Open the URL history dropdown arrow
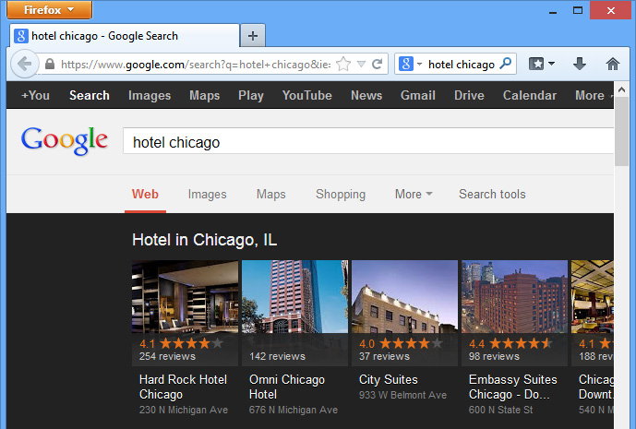This screenshot has height=429, width=636. click(x=361, y=64)
